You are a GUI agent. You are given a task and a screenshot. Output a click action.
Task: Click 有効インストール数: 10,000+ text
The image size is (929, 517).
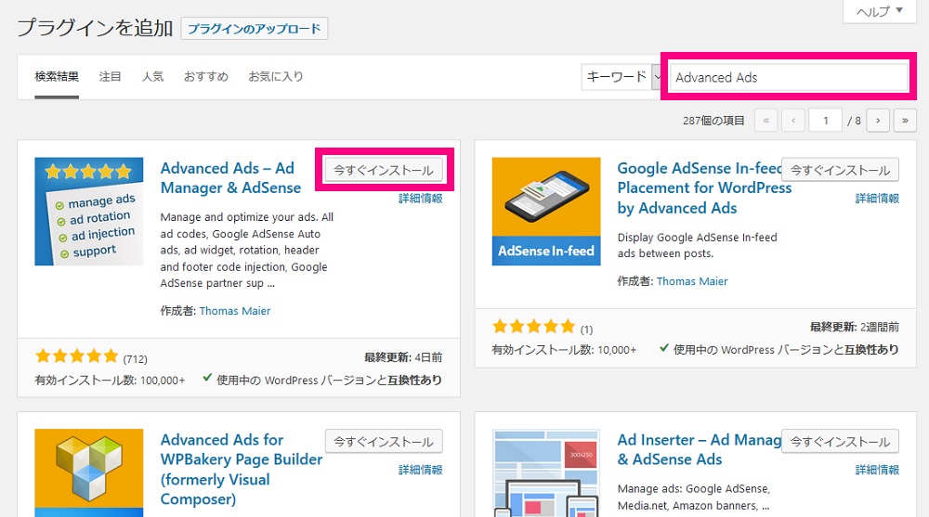pos(564,350)
